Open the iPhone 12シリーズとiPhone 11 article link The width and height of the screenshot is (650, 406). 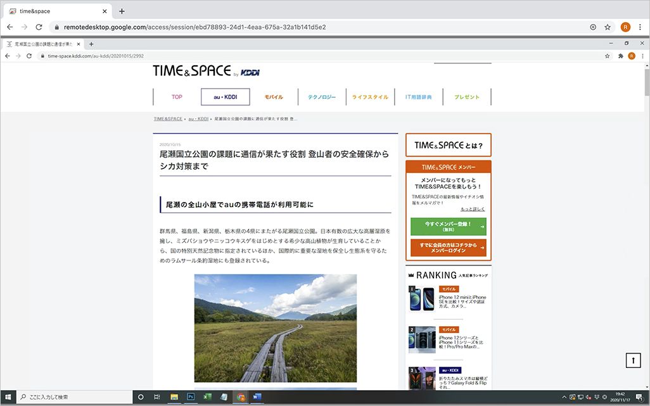[x=461, y=342]
